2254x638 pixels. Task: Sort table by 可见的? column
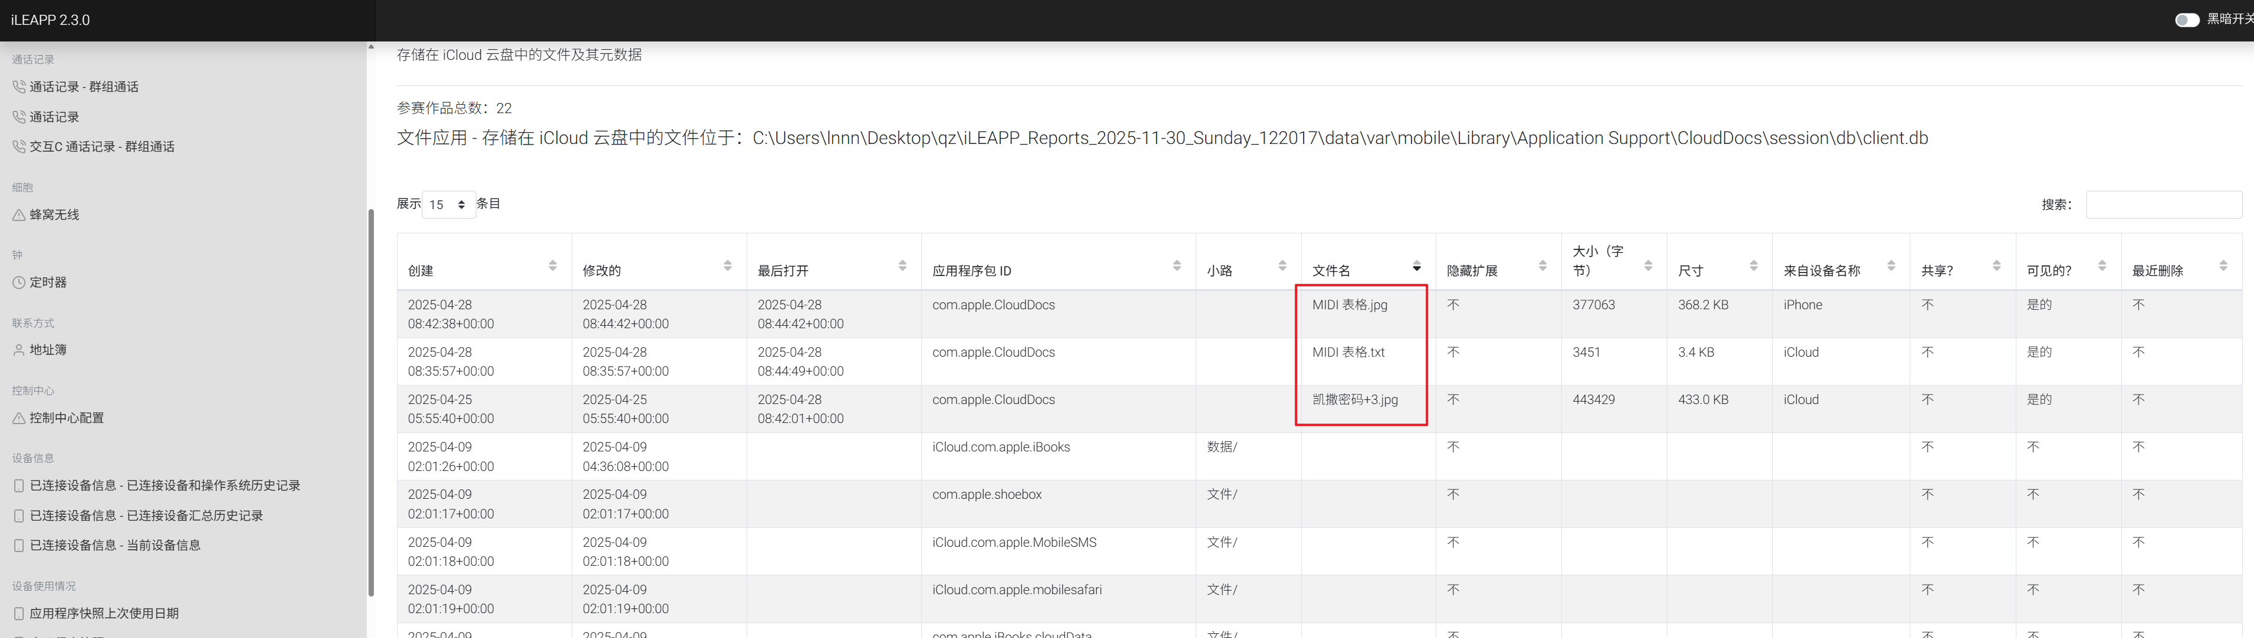[2069, 262]
